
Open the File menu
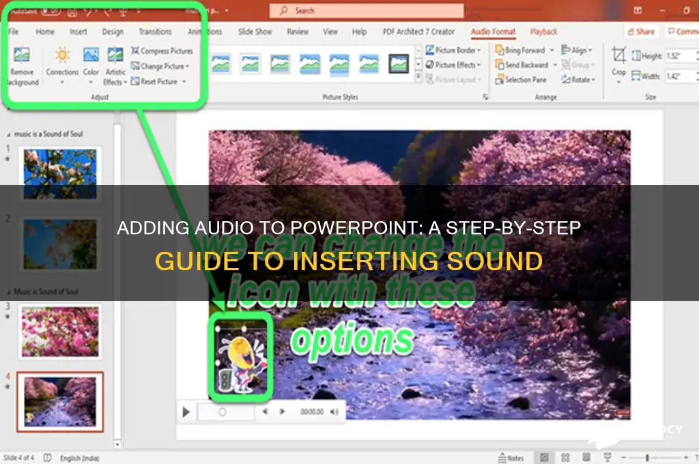14,31
